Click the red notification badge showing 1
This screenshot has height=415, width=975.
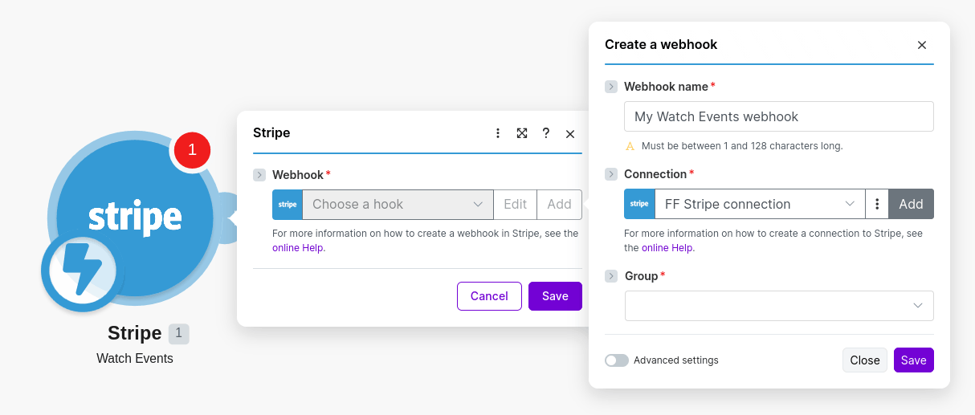192,150
